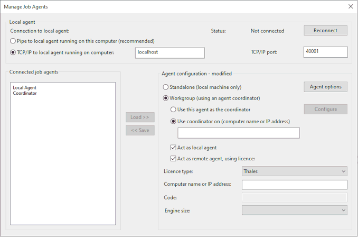Choose Workgroup agent coordinator mode

tap(166, 98)
